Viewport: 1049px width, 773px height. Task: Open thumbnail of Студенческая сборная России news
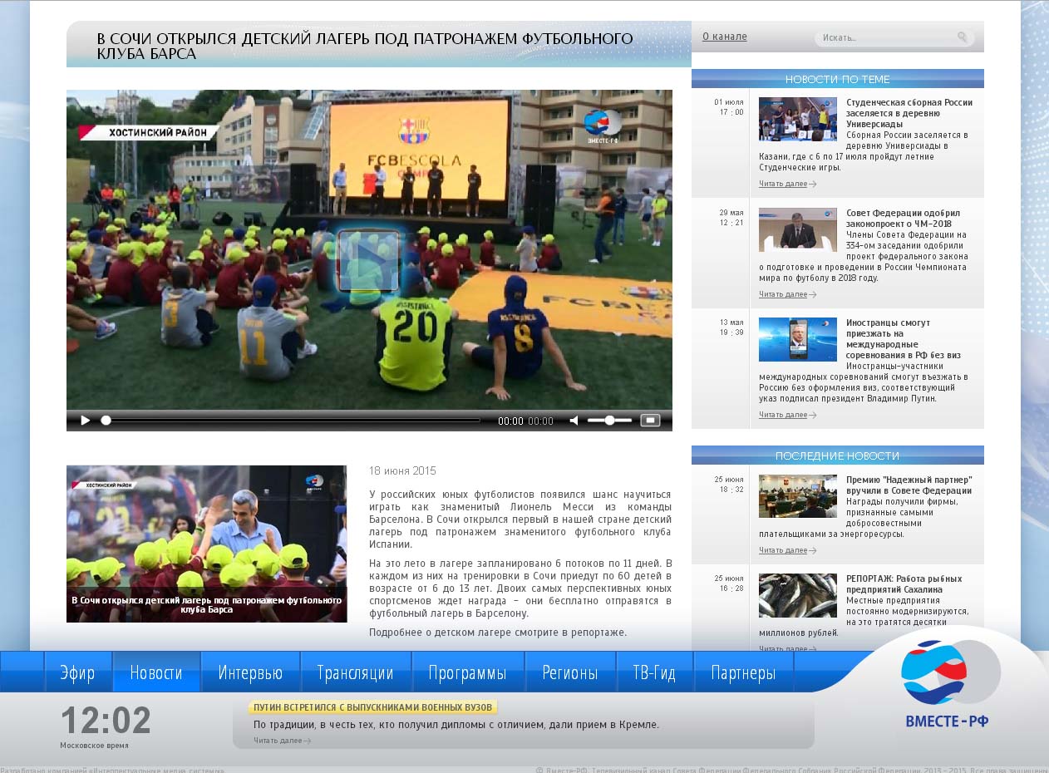pyautogui.click(x=798, y=119)
